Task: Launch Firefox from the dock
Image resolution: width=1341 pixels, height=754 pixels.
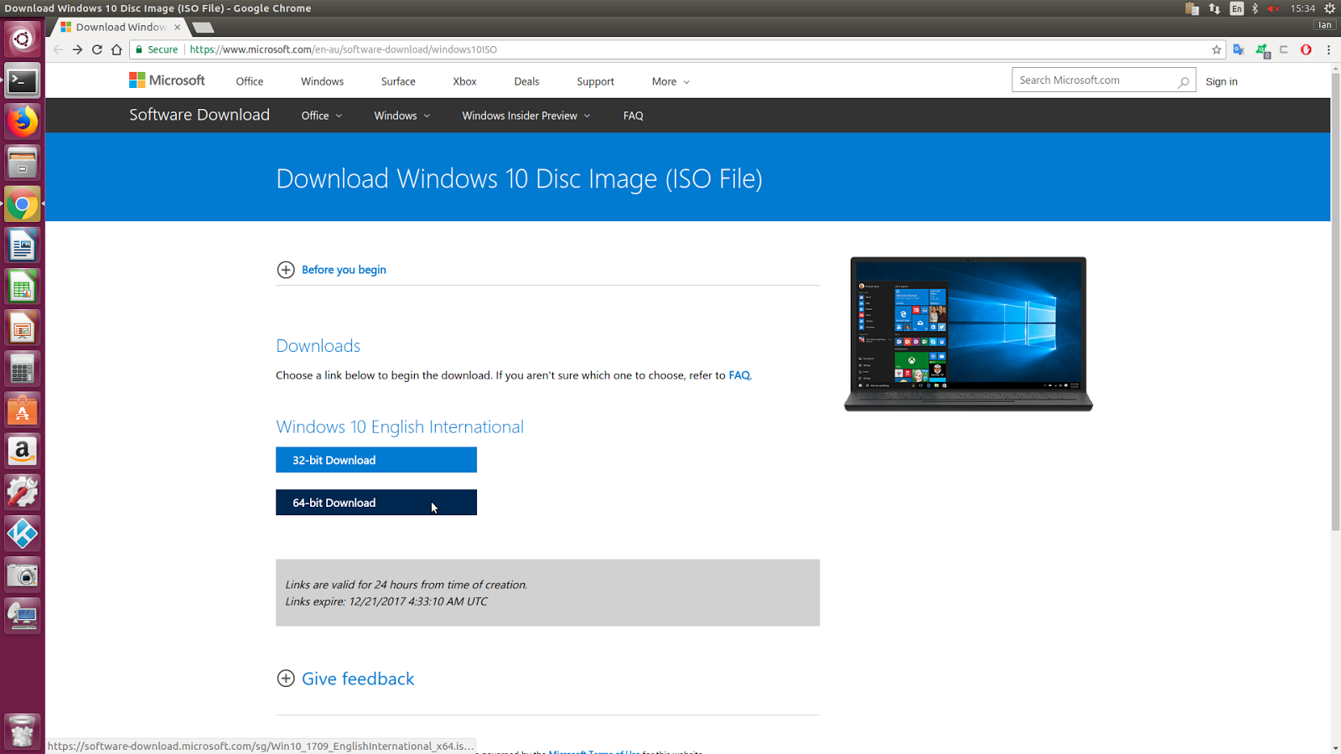Action: 22,121
